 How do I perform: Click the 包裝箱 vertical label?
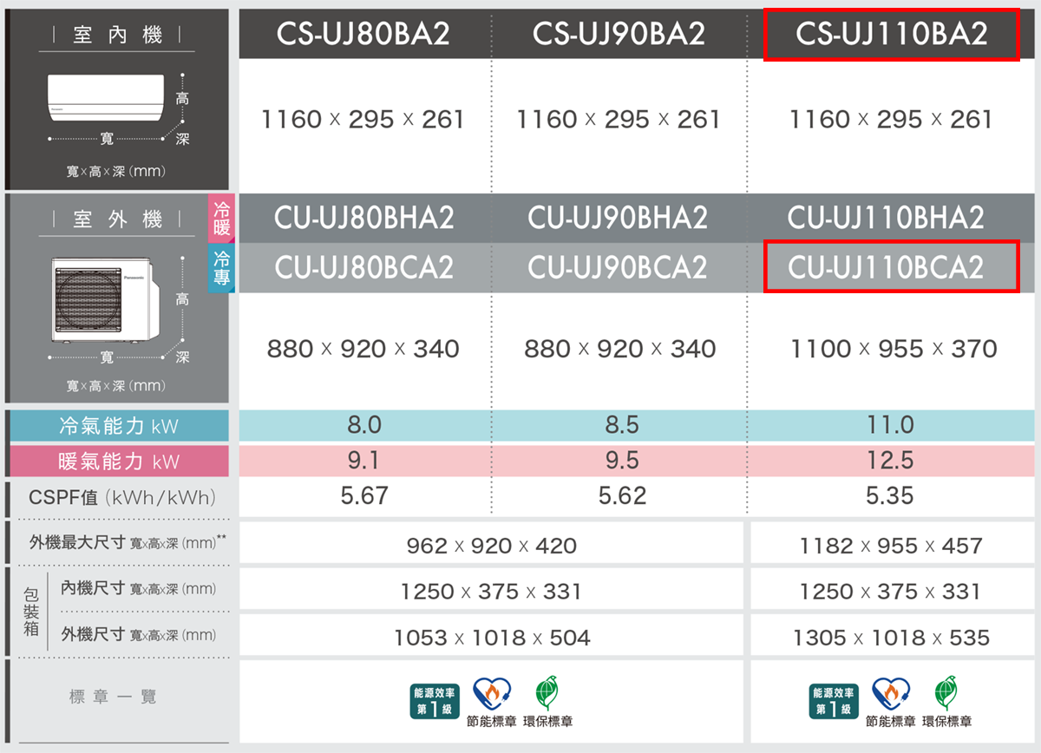(x=32, y=612)
